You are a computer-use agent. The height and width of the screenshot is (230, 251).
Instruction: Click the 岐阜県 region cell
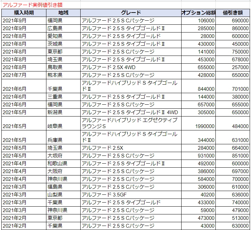click(x=63, y=123)
